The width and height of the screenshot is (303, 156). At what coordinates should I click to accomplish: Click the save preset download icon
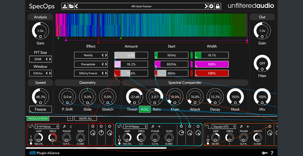65,6
